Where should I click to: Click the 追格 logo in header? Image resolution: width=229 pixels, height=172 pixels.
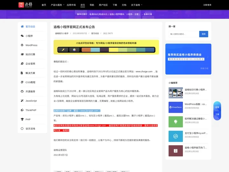[x=25, y=5]
